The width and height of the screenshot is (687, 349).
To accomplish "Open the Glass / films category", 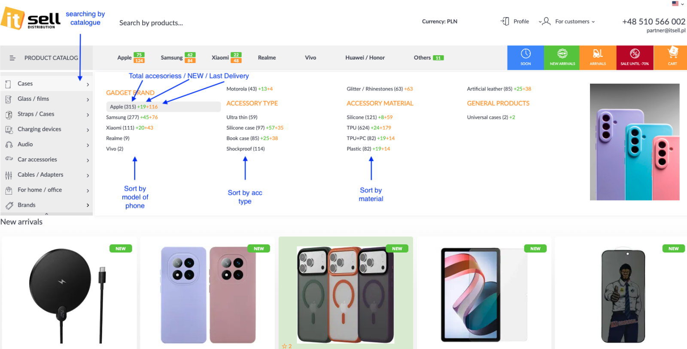I will click(33, 99).
